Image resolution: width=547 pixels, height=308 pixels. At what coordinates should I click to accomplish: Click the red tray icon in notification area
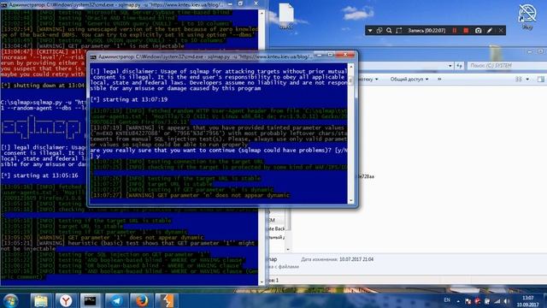pos(477,301)
